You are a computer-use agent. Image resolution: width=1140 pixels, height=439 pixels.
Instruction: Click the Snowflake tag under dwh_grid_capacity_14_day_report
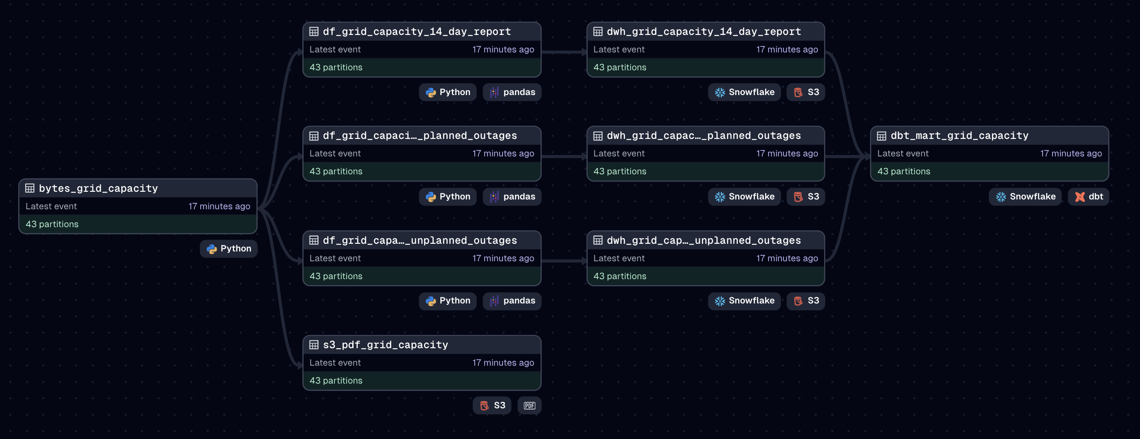(744, 92)
